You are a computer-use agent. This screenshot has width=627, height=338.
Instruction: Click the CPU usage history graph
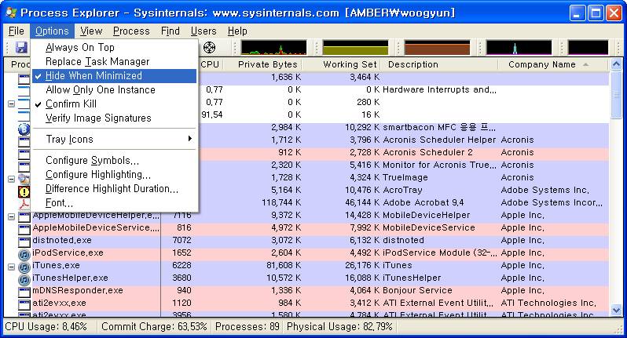point(273,48)
